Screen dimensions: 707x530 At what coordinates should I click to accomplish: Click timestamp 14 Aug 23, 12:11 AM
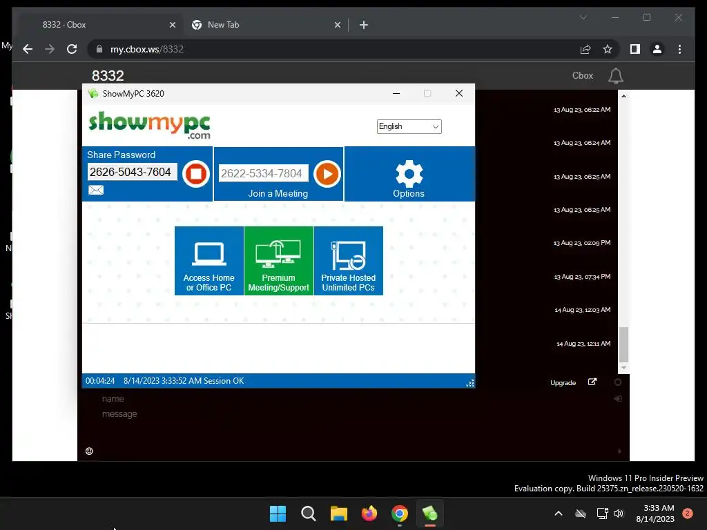583,344
